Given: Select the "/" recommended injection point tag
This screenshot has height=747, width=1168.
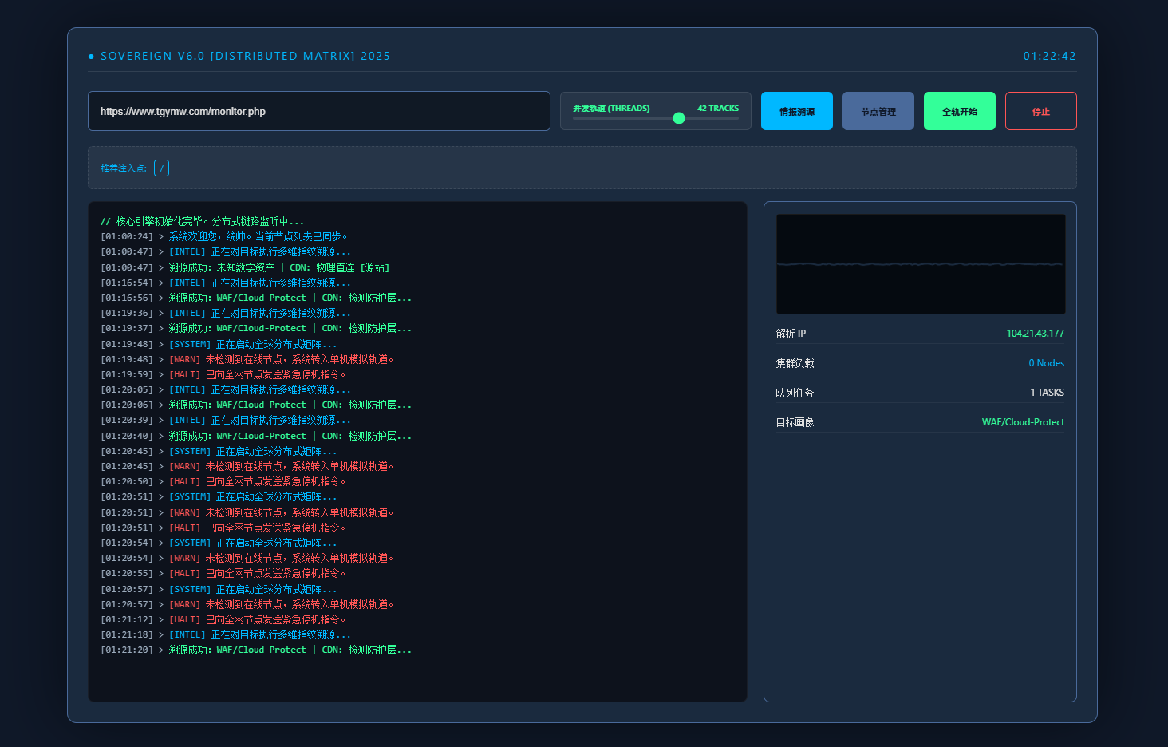Looking at the screenshot, I should (161, 168).
